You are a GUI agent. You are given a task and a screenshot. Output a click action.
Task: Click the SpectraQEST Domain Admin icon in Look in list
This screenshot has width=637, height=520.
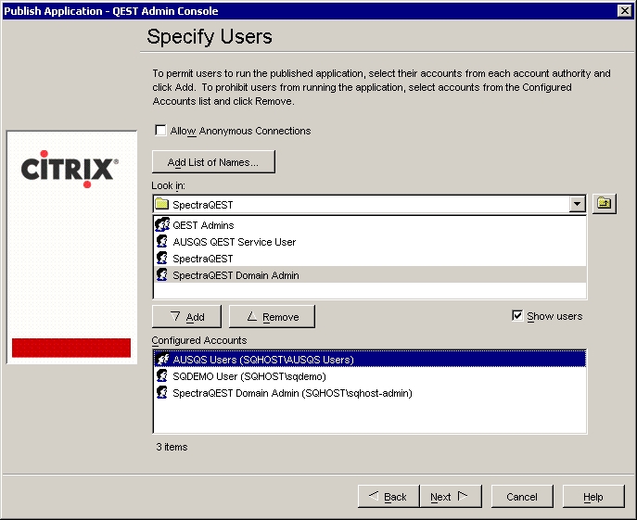click(x=162, y=275)
